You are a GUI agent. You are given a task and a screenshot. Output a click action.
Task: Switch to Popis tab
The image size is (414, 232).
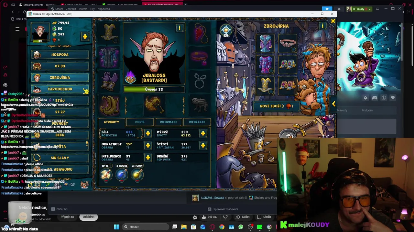pos(140,122)
